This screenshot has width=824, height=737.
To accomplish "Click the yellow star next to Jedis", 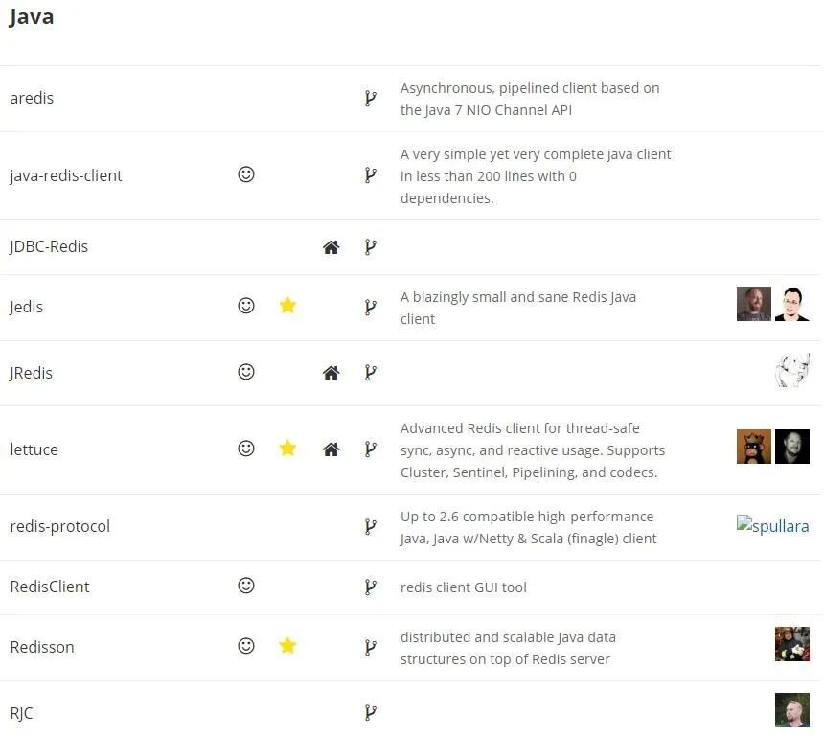I will click(x=287, y=306).
